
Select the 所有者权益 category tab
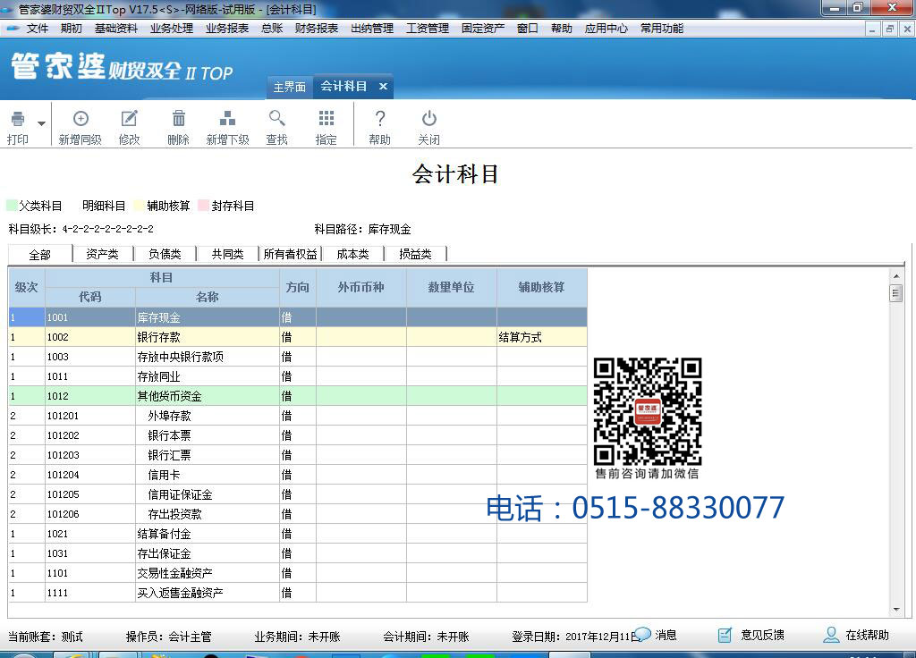pyautogui.click(x=291, y=254)
